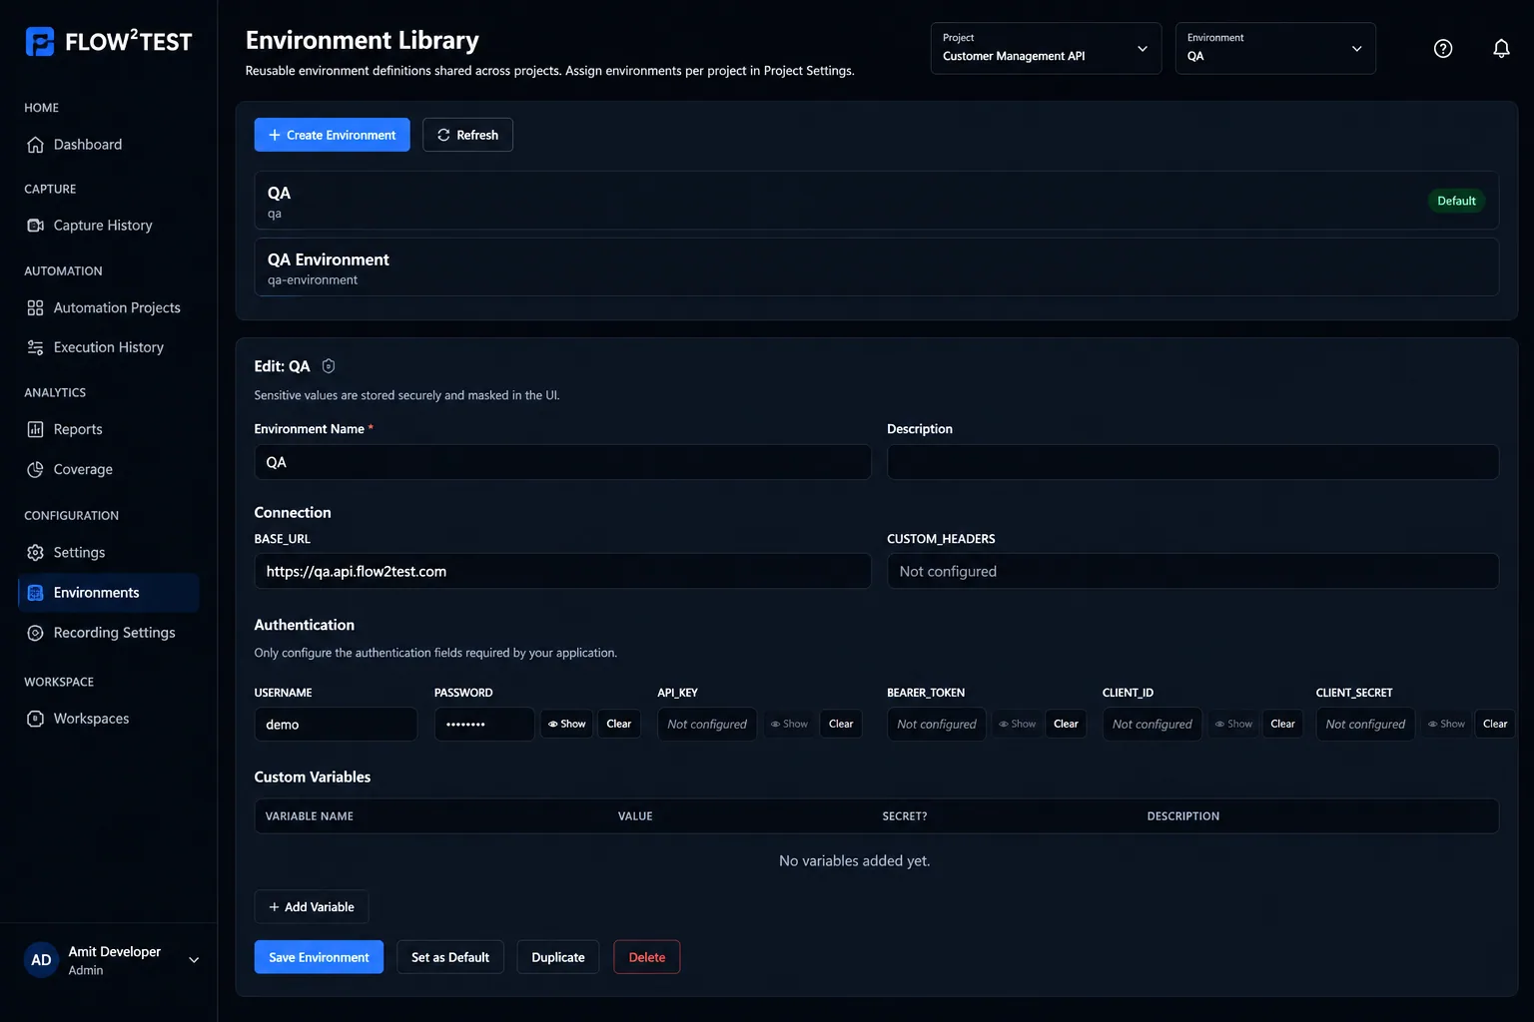The image size is (1534, 1022).
Task: Click the Dashboard home icon
Action: [x=35, y=145]
